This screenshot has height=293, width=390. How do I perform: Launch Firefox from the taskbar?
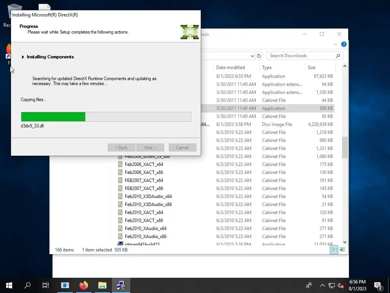point(83,285)
